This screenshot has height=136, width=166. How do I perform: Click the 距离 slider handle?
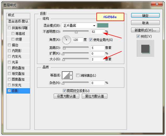tap(64, 48)
